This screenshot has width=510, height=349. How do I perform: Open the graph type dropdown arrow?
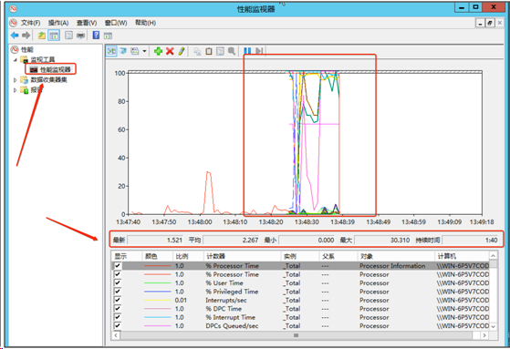[144, 51]
